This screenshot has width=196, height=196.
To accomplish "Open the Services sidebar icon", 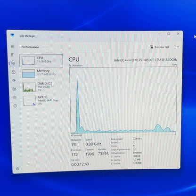I will tap(15, 106).
